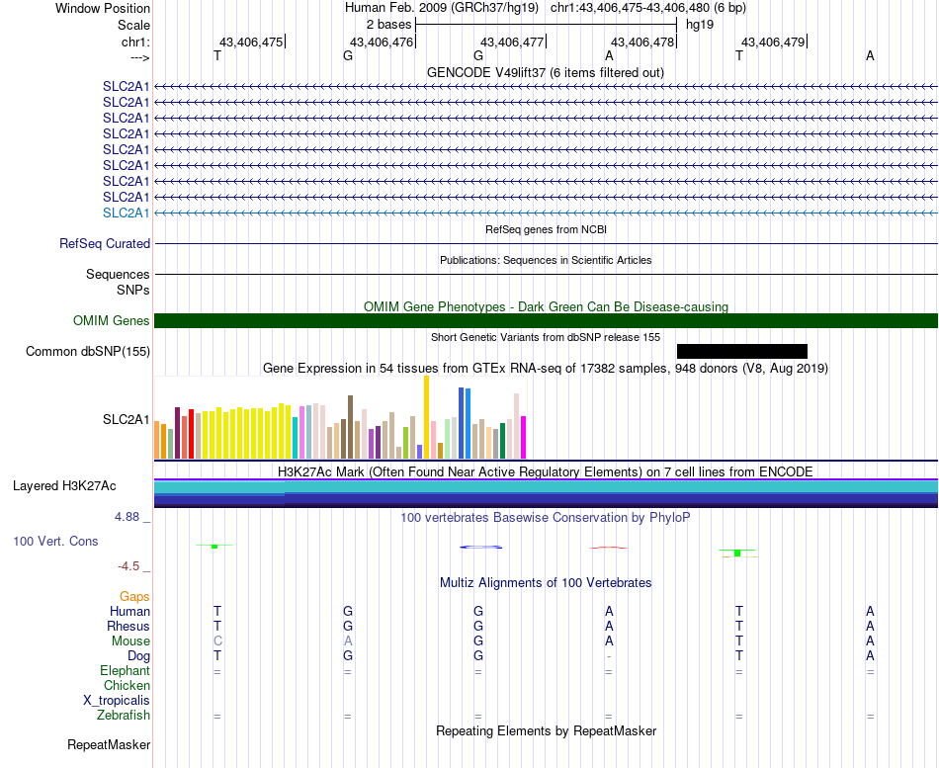Click the 2 bases scale bar
Screen dimensions: 939x768
pos(546,25)
